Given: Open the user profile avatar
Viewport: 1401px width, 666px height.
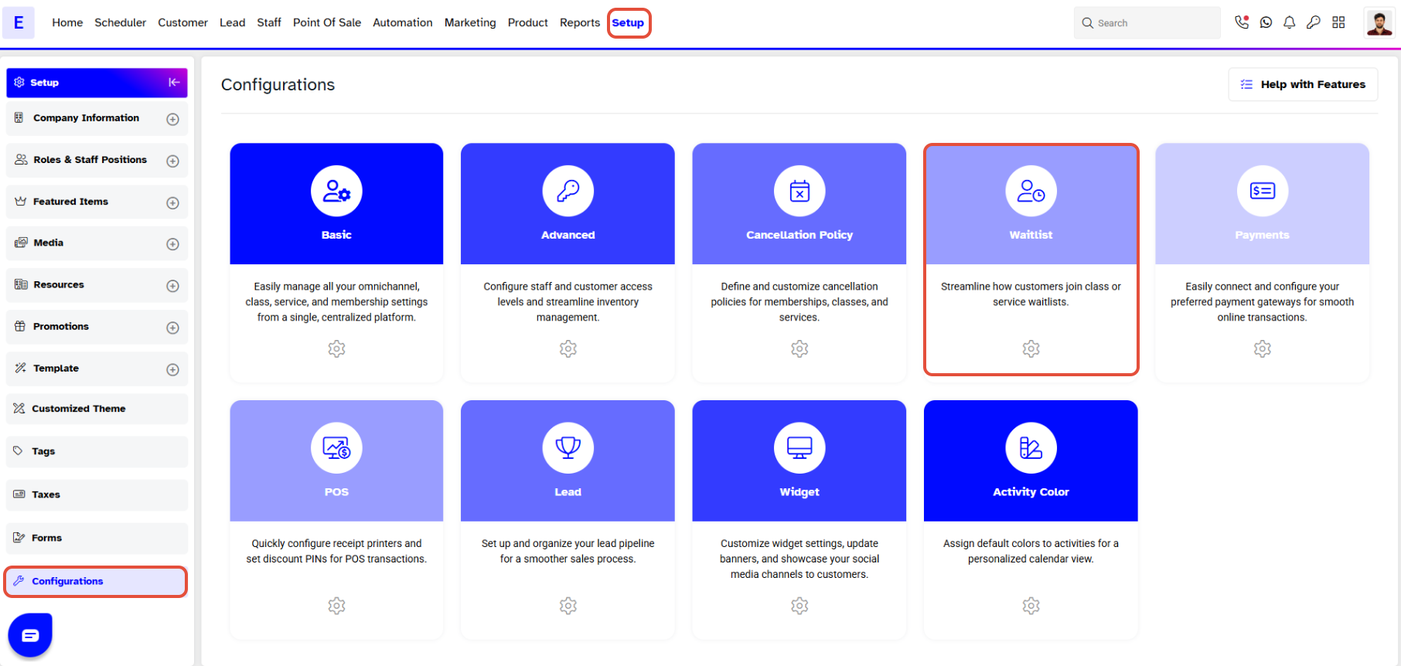Looking at the screenshot, I should (x=1379, y=22).
